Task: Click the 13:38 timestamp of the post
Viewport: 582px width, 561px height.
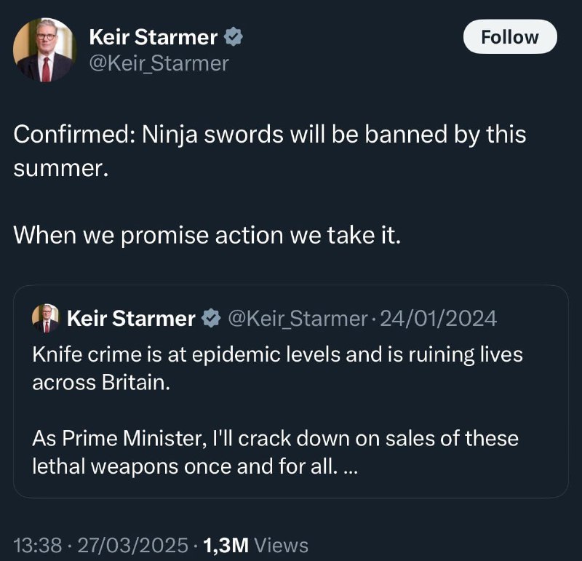Action: point(38,545)
